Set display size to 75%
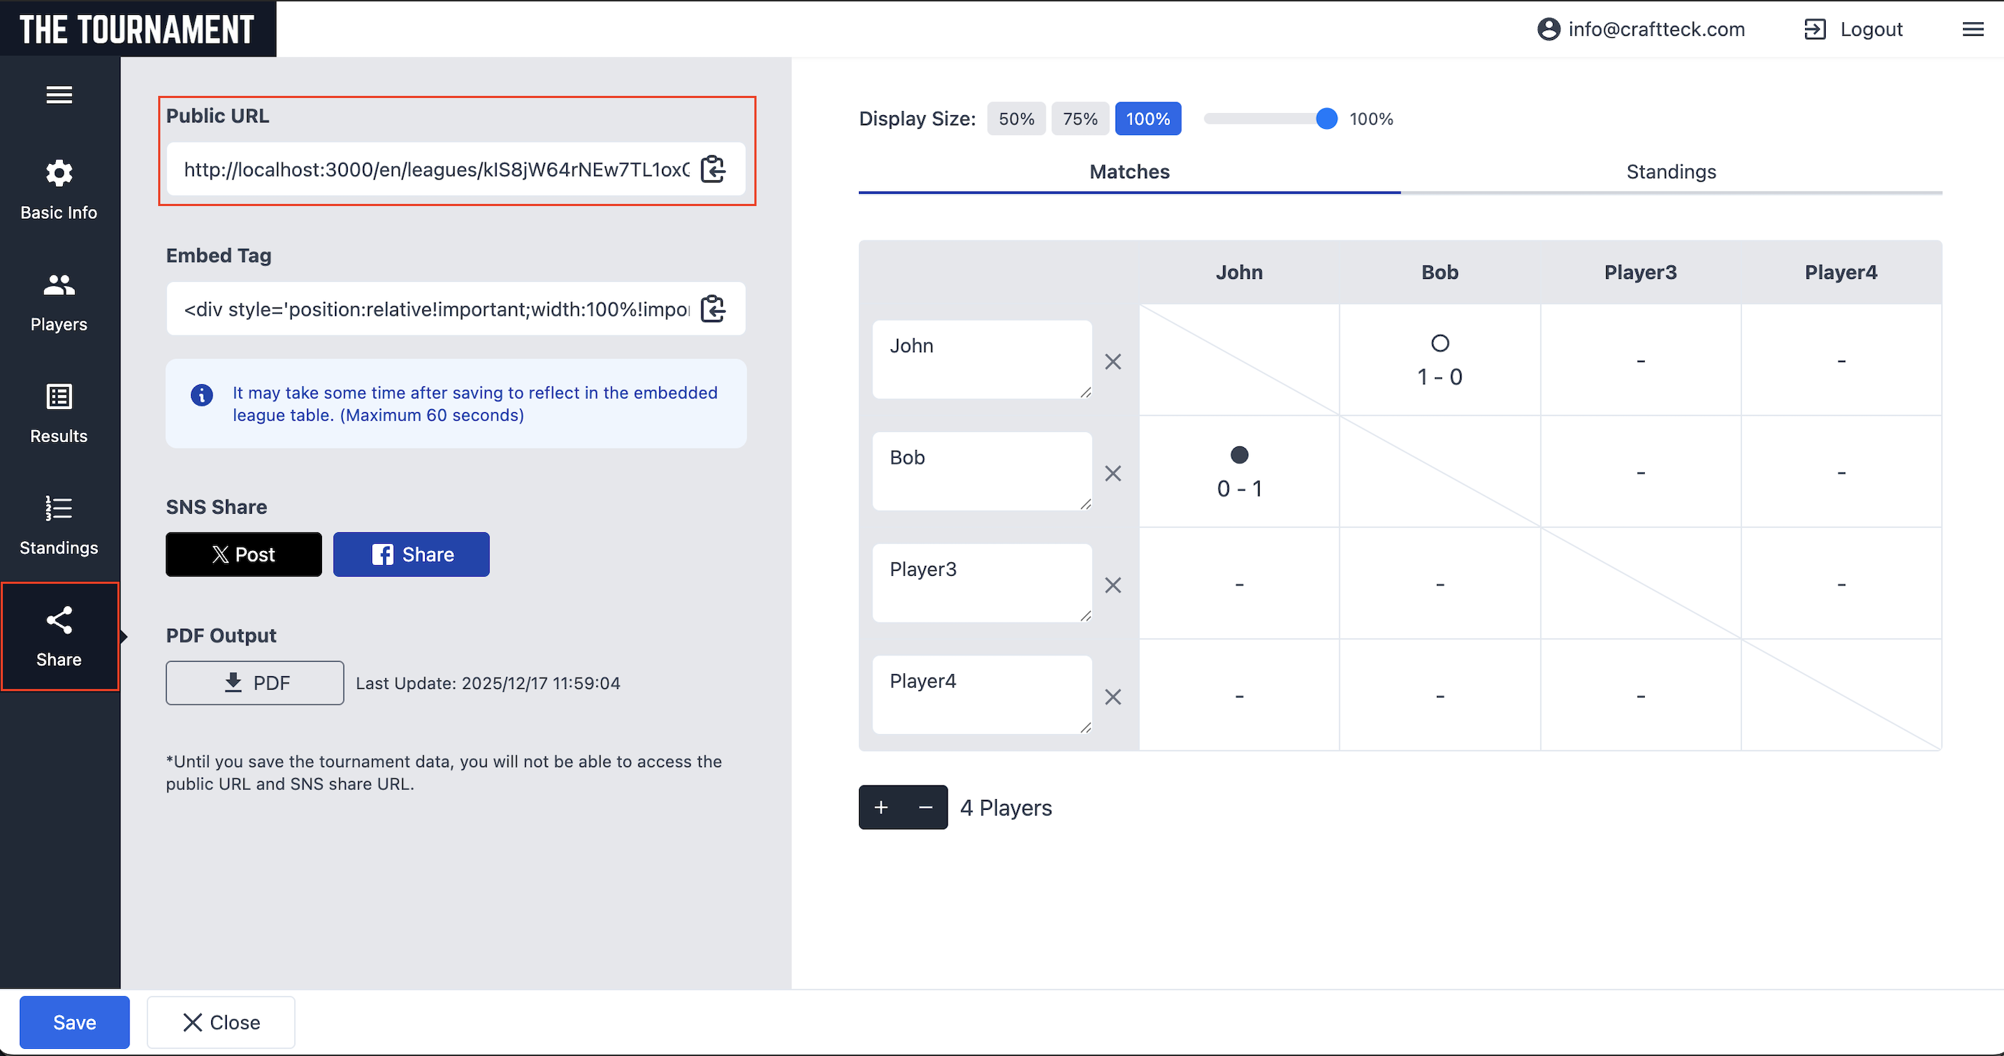2004x1056 pixels. click(x=1080, y=119)
